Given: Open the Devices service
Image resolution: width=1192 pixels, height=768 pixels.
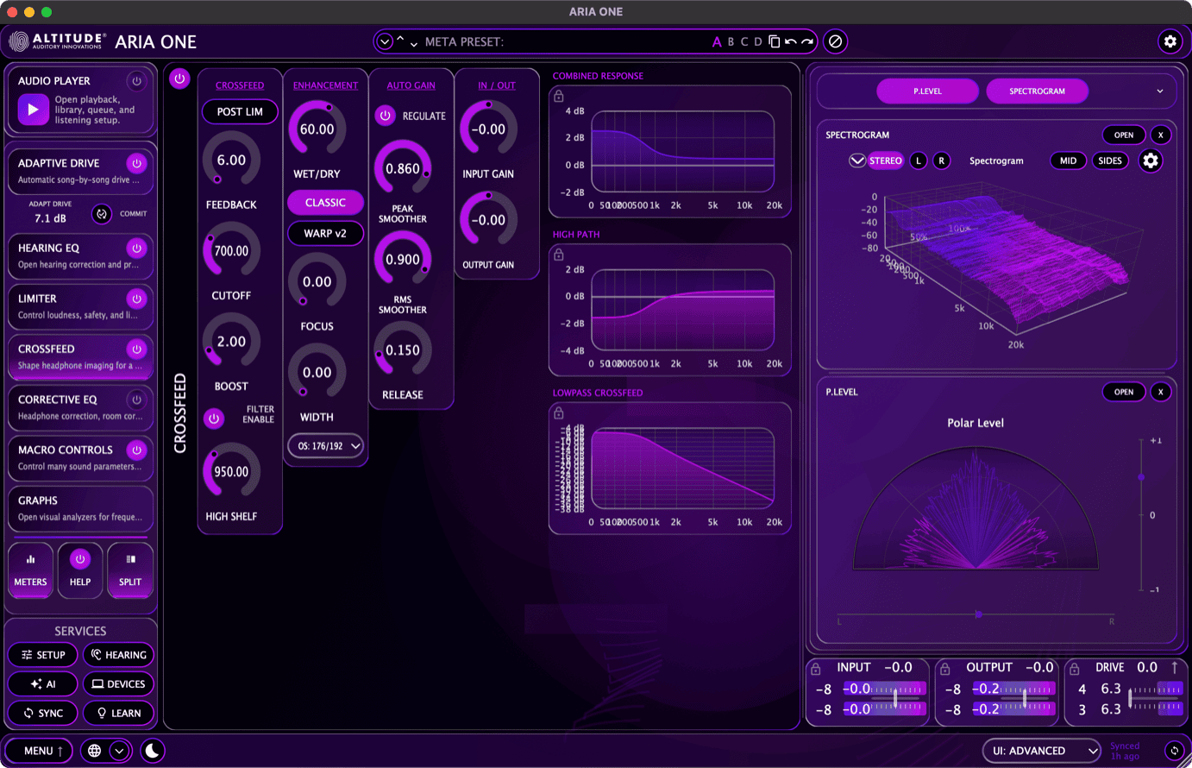Looking at the screenshot, I should [119, 684].
